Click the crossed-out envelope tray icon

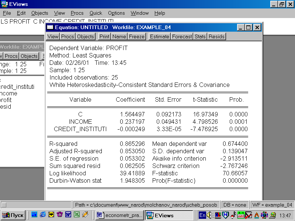248,215
